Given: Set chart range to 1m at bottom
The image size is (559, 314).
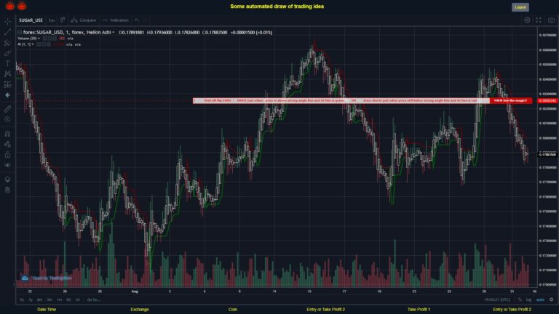Looking at the screenshot, I should (x=59, y=299).
